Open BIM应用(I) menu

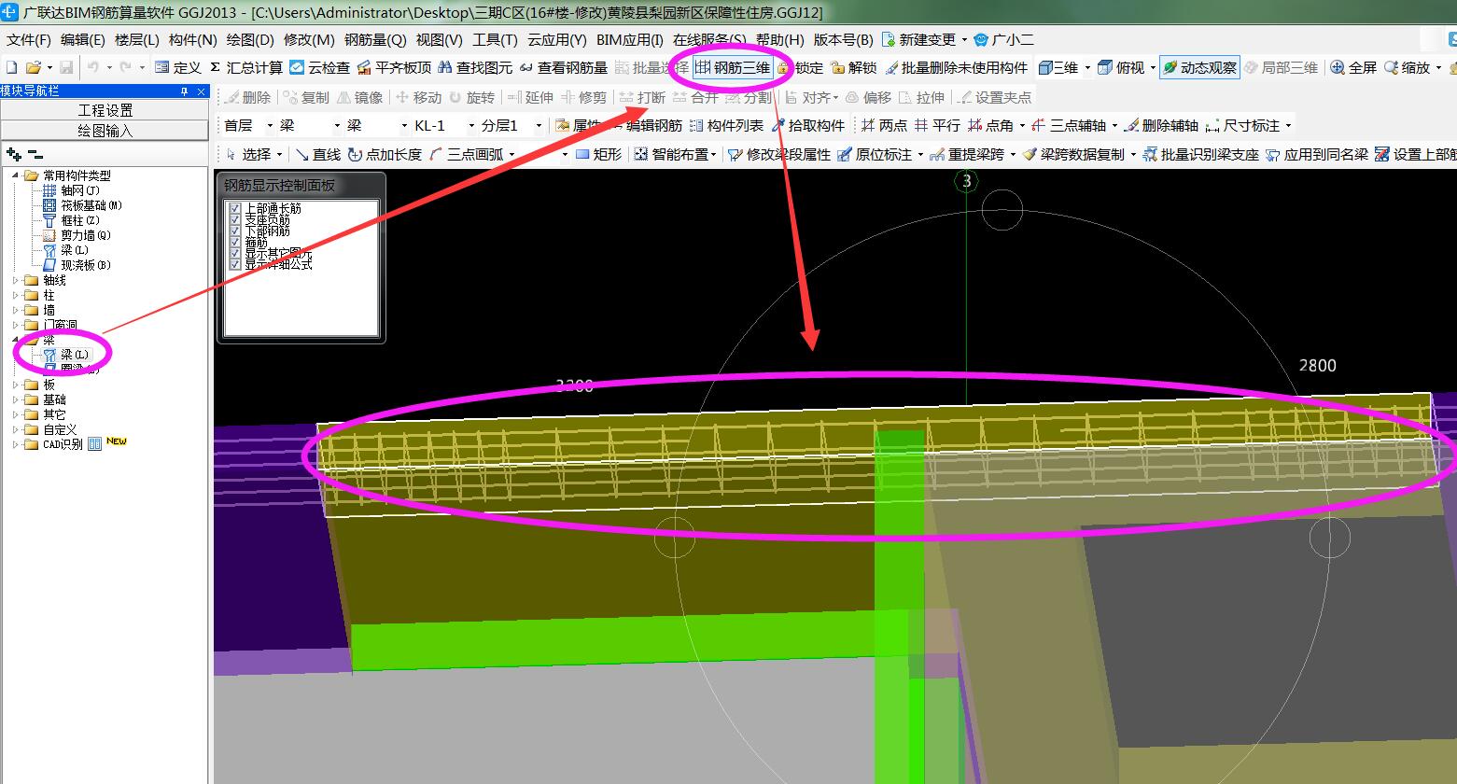(630, 39)
